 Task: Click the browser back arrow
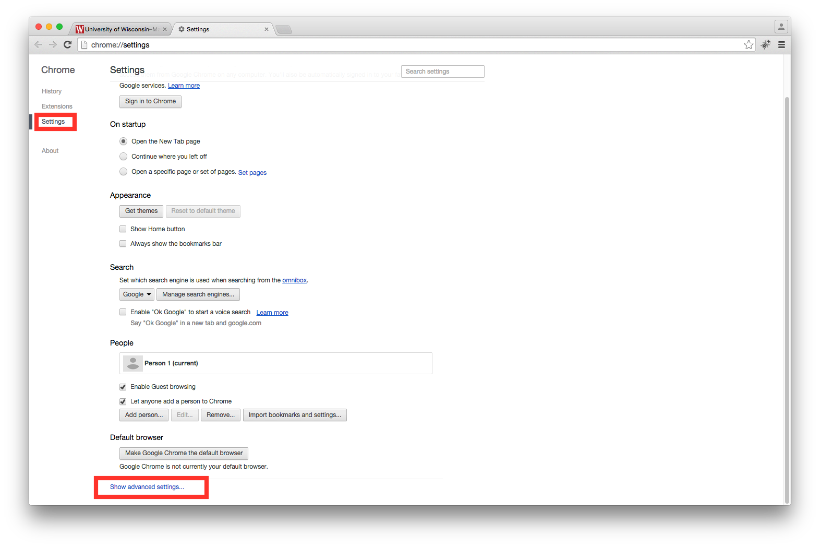(38, 45)
